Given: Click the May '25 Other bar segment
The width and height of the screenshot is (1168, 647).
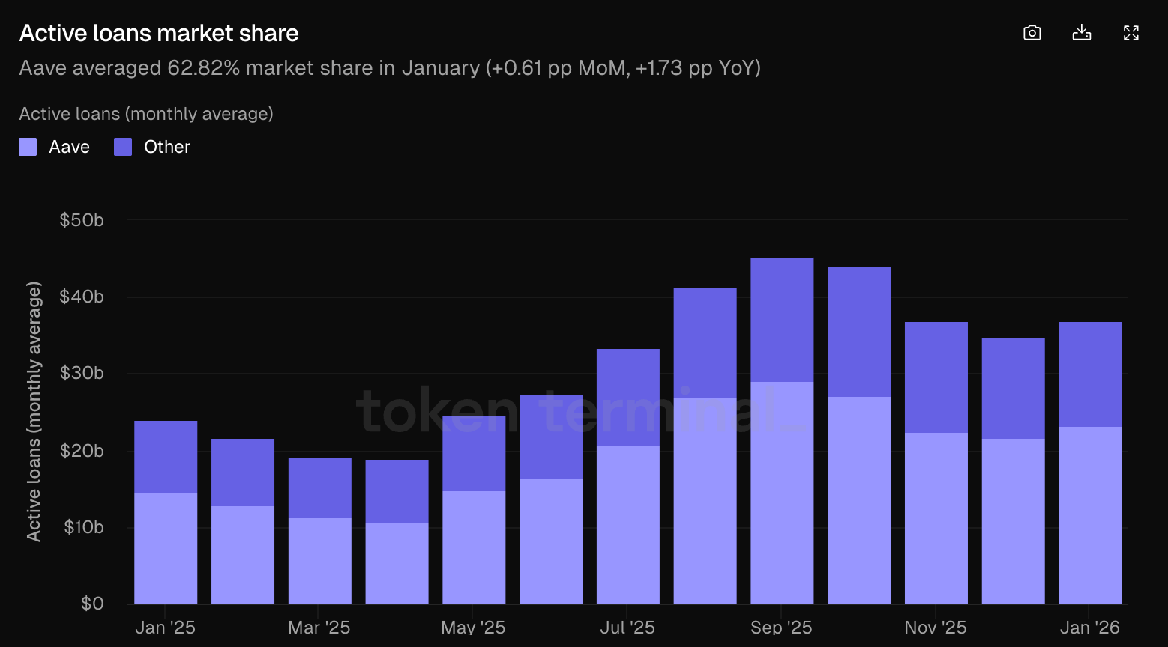Looking at the screenshot, I should click(474, 454).
